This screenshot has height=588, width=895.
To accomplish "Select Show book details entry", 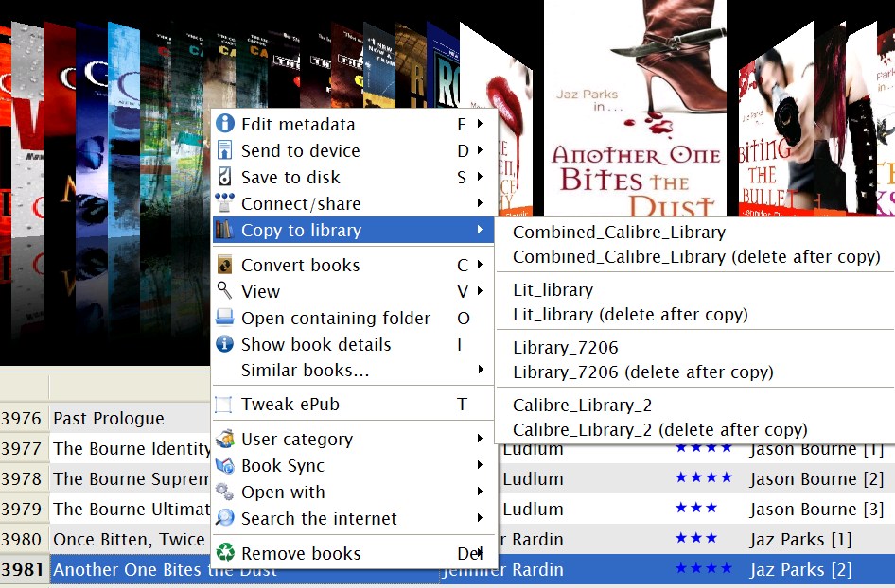I will (x=353, y=344).
